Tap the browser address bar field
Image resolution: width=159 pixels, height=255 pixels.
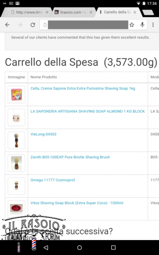[x=88, y=25]
